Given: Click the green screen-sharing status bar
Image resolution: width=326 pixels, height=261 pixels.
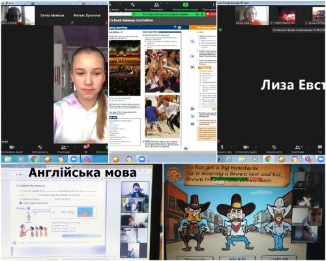Looking at the screenshot, I should click(168, 14).
